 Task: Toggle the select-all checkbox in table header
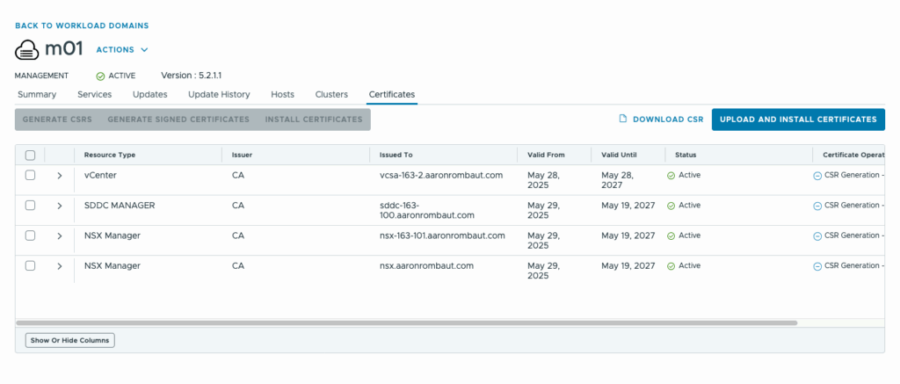30,156
